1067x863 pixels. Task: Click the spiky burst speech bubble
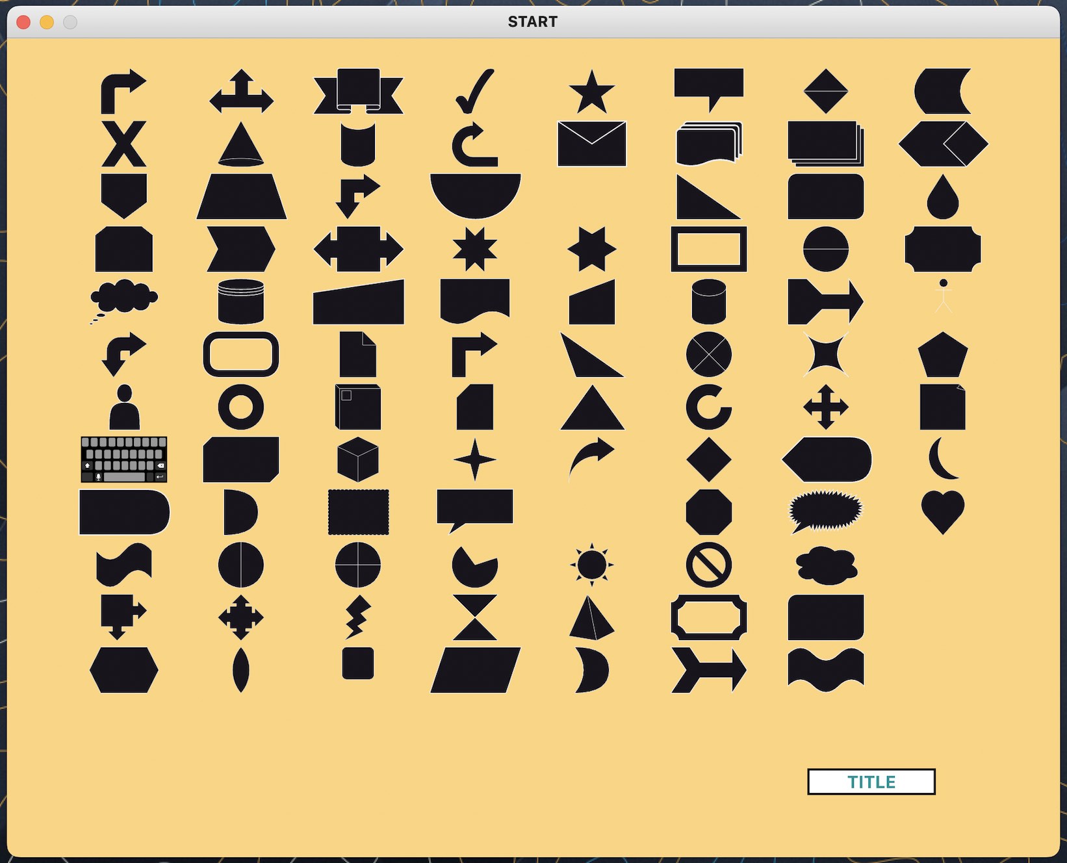click(825, 511)
